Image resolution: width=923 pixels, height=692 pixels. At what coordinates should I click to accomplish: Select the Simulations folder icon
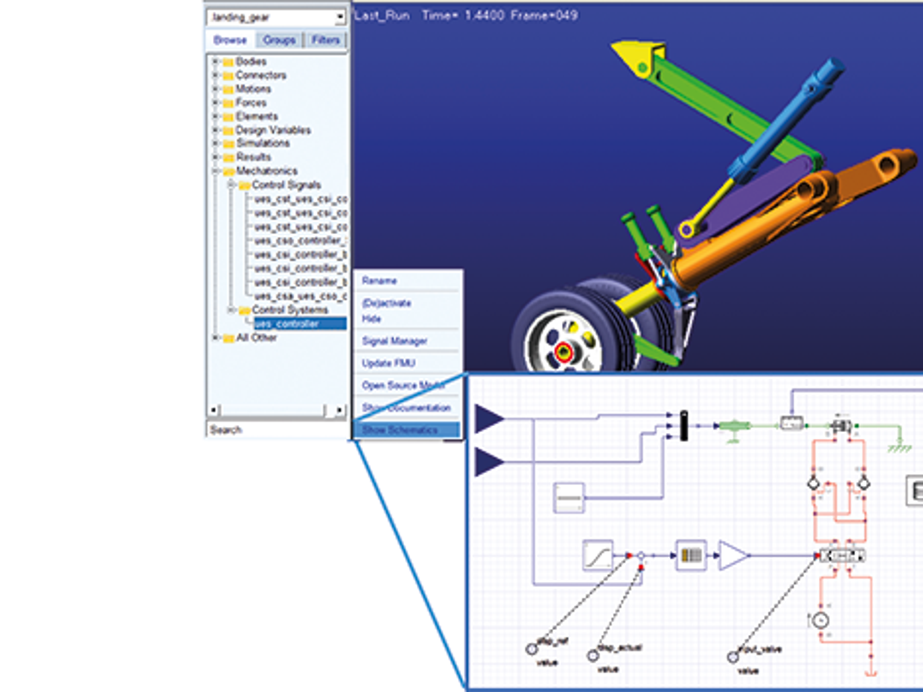point(228,144)
